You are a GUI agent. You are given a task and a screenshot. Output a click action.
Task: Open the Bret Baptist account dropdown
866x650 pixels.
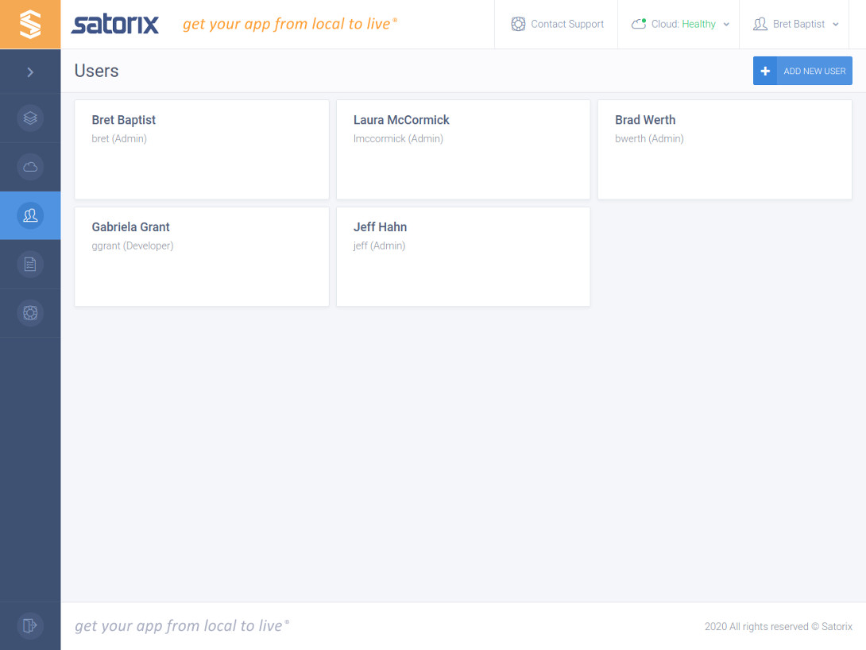point(794,24)
